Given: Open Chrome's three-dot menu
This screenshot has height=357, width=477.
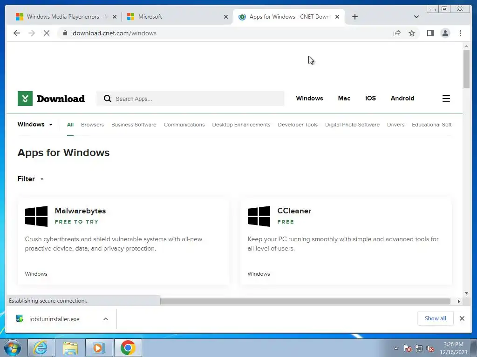Looking at the screenshot, I should pyautogui.click(x=460, y=33).
